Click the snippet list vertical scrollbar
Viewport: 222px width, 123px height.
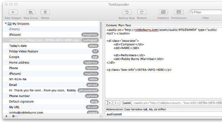click(101, 30)
